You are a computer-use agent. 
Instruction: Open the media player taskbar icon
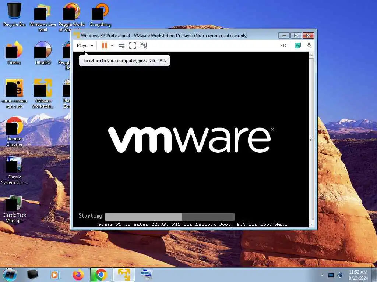(x=54, y=275)
